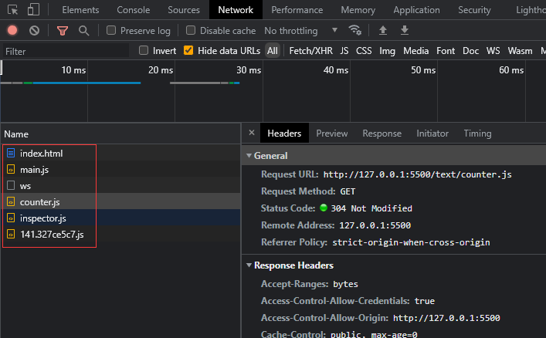Click the Request URL value
The image size is (546, 338).
[x=417, y=174]
